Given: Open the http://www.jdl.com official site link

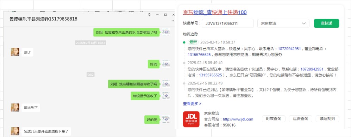Looking at the screenshot, I should pyautogui.click(x=238, y=119).
